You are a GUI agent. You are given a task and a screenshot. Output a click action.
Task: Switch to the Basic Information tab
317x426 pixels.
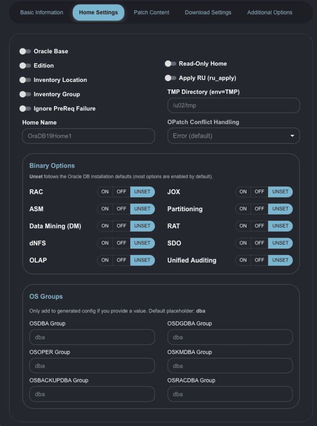(42, 12)
